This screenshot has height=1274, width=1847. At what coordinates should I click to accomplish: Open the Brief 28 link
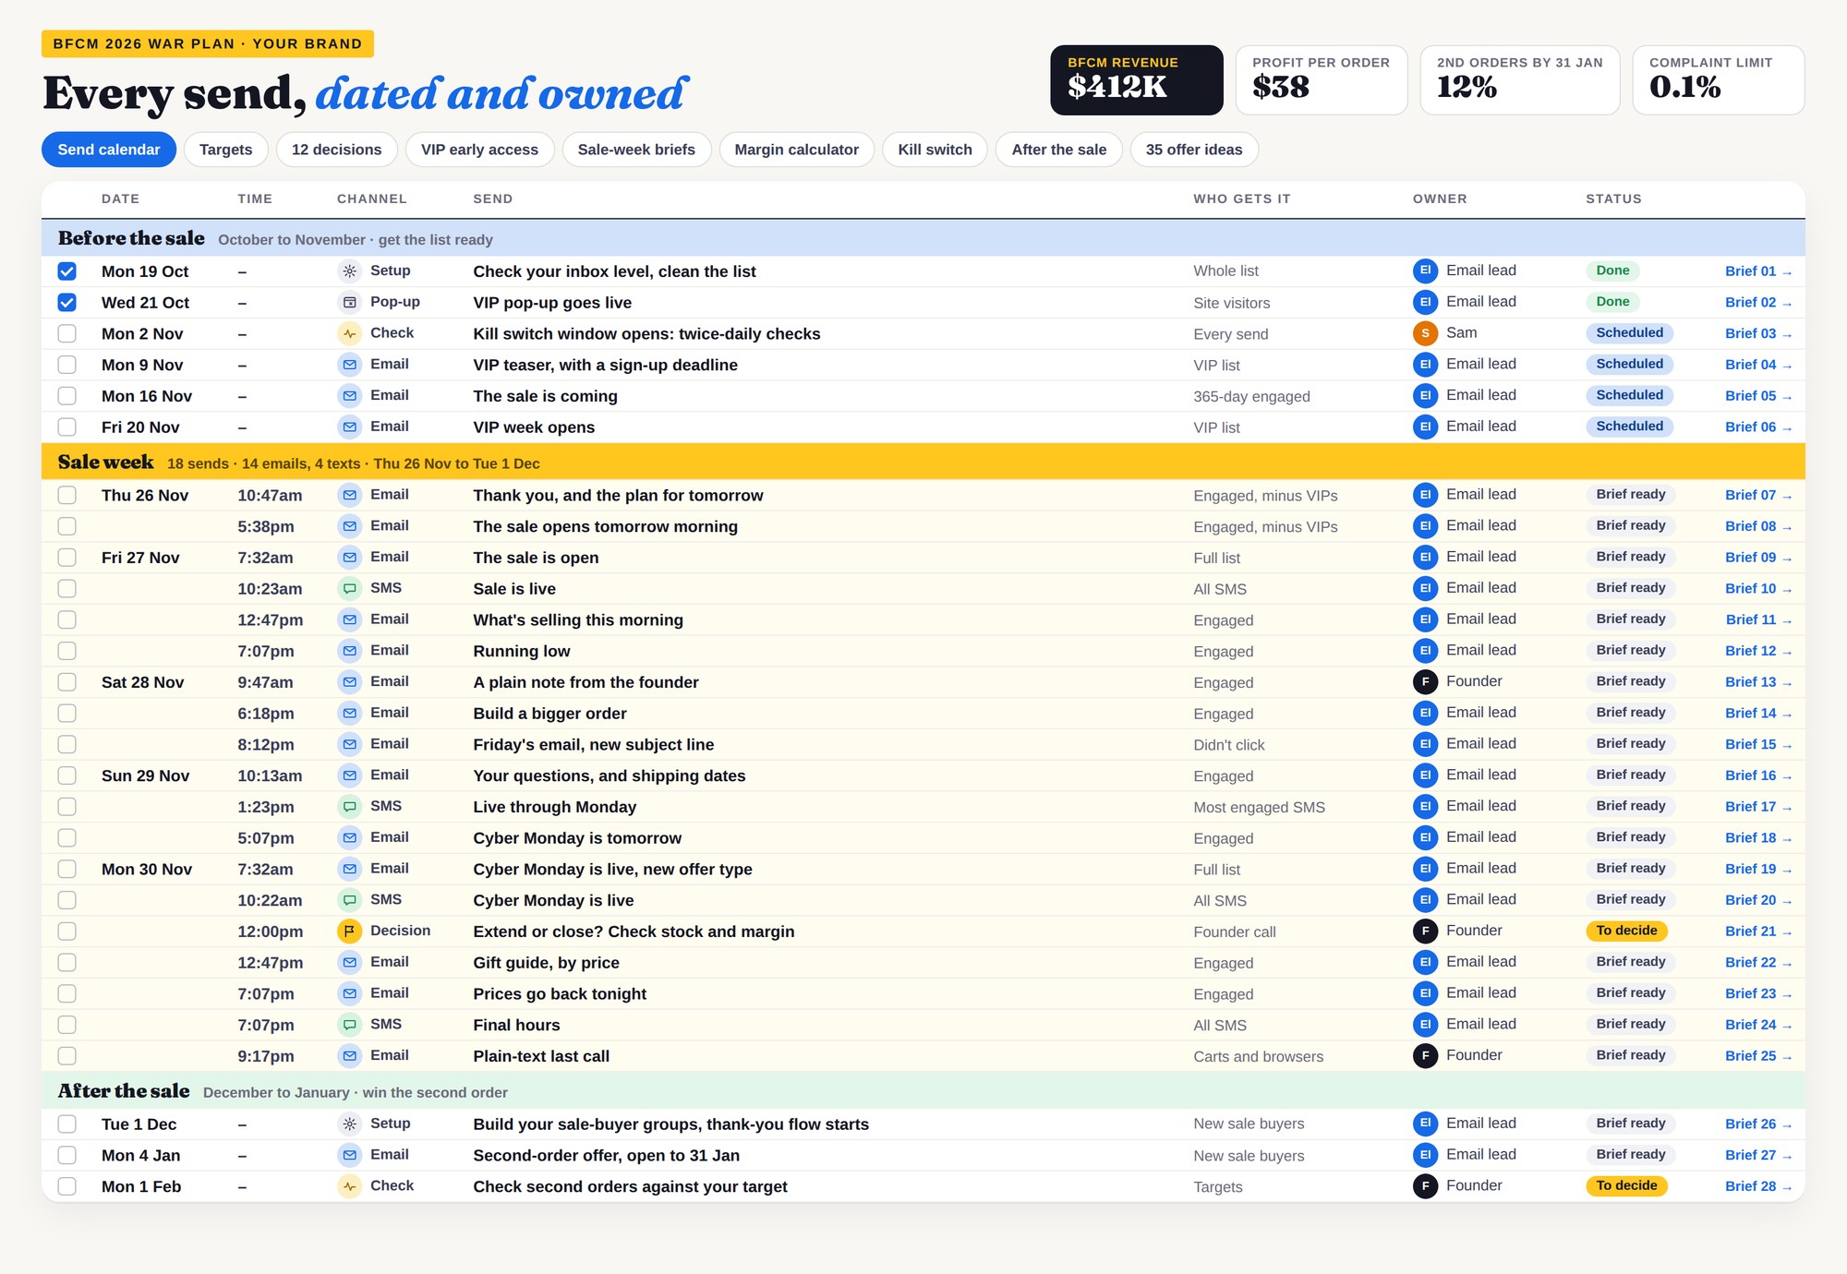[x=1757, y=1186]
